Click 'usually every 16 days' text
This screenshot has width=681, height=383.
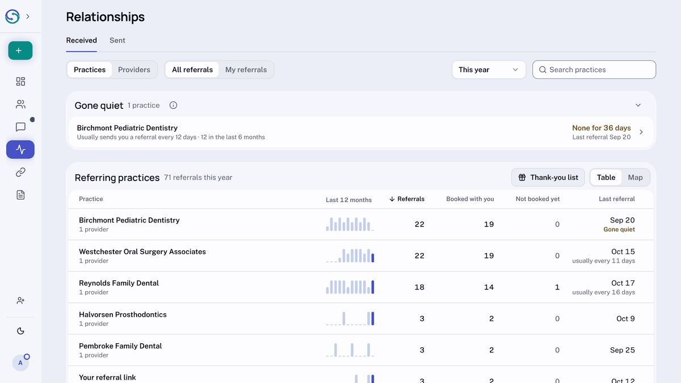(x=603, y=293)
